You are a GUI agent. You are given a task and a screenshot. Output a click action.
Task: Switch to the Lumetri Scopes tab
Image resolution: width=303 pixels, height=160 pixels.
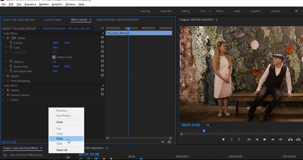(x=53, y=20)
